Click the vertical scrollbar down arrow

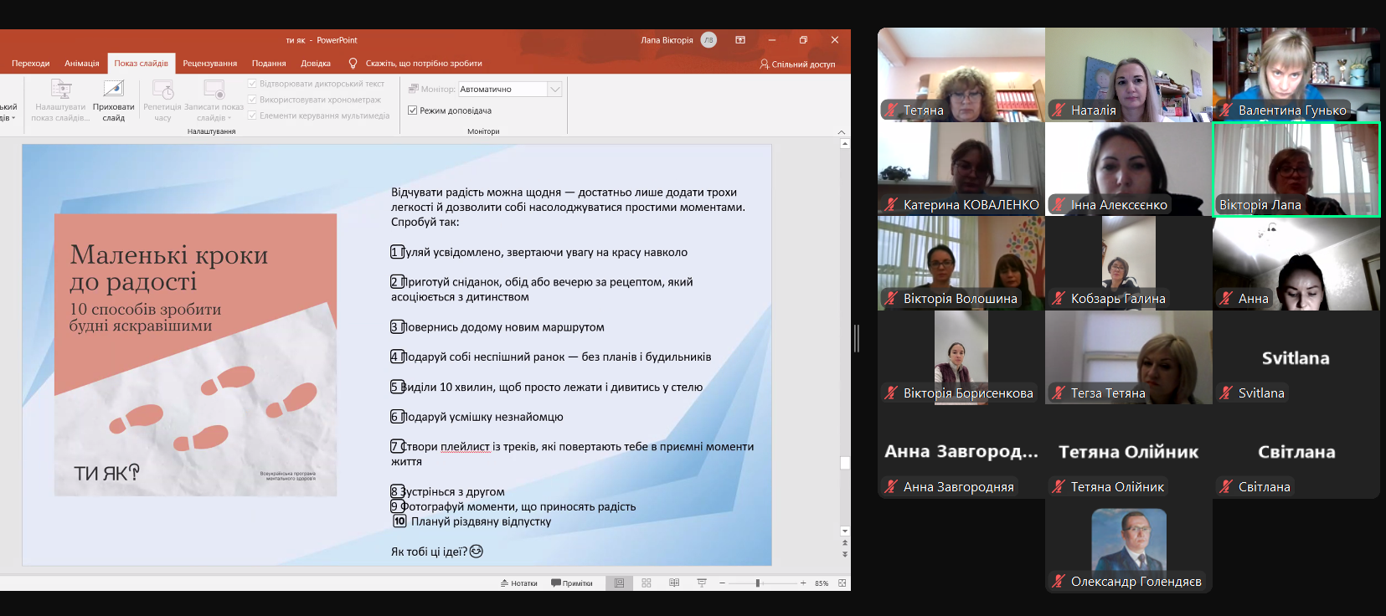tap(845, 531)
